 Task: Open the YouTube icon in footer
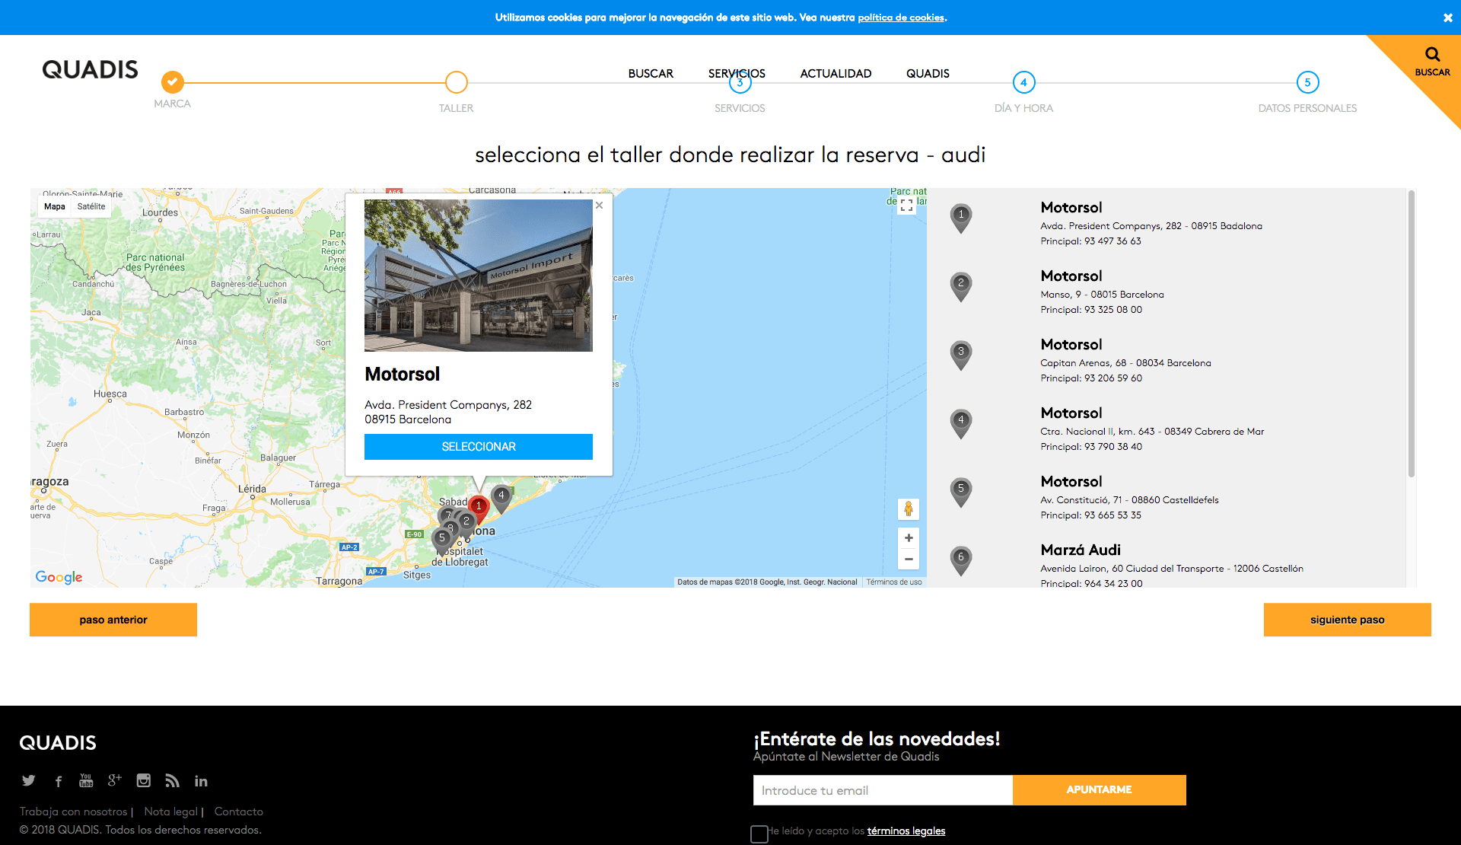tap(86, 780)
